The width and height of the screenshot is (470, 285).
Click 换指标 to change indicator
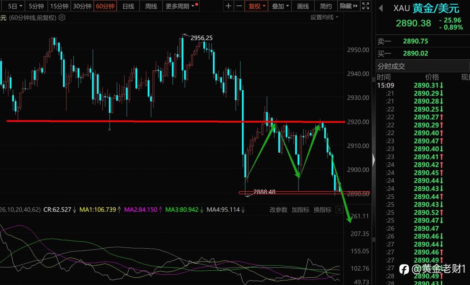322,210
